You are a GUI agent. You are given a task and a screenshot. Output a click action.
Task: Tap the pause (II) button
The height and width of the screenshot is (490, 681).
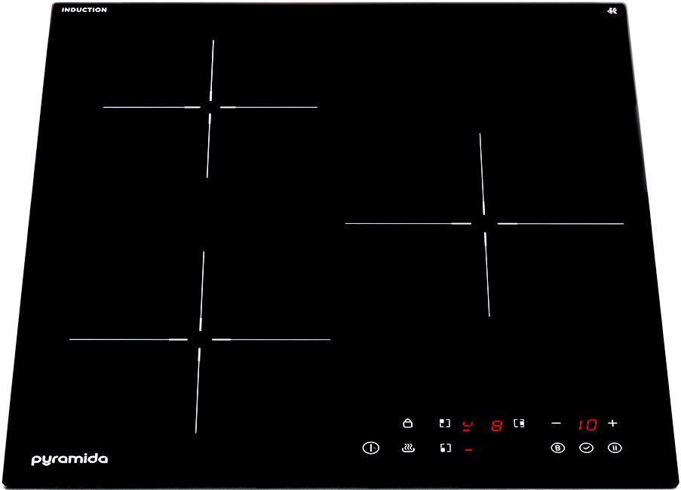615,448
